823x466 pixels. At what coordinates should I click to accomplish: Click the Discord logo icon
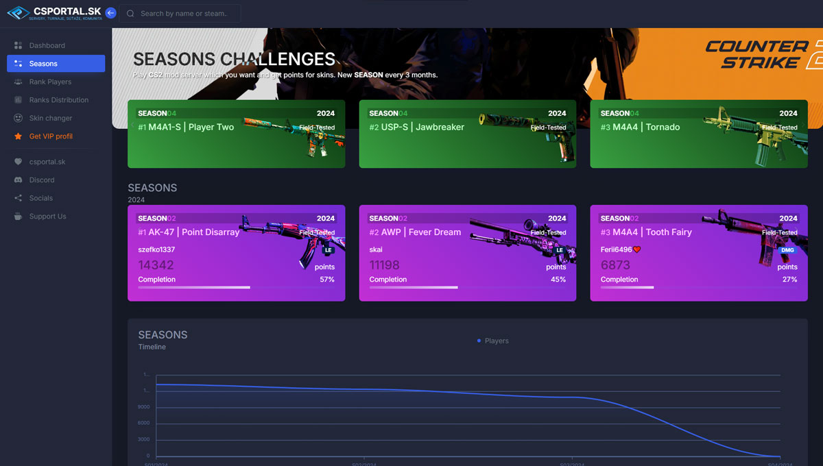point(18,180)
